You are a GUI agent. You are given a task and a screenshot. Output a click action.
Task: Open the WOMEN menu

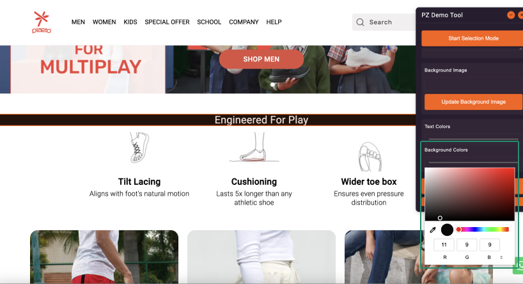[x=104, y=22]
